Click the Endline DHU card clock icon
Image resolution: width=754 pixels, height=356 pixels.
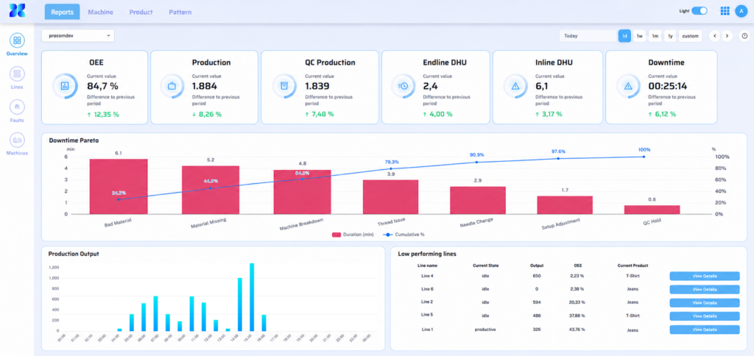click(x=403, y=86)
